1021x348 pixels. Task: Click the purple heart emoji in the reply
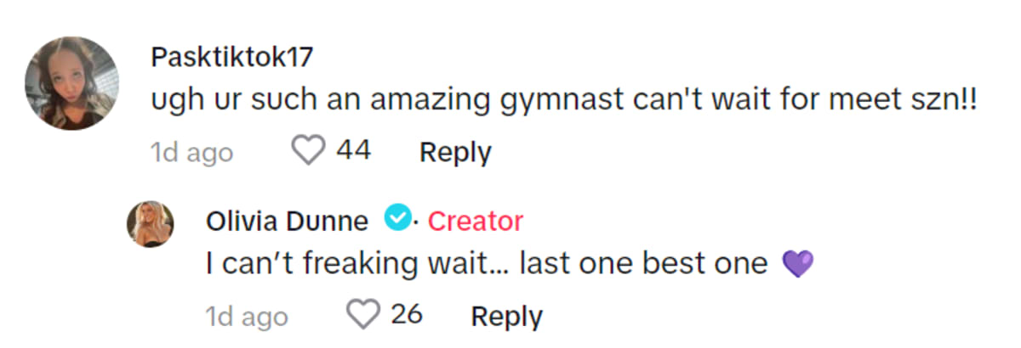796,266
